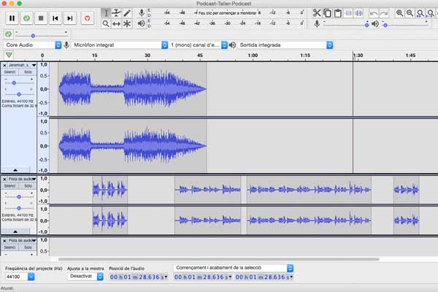Image resolution: width=438 pixels, height=292 pixels.
Task: Click the Posició de l'àudio time field
Action: pyautogui.click(x=139, y=277)
